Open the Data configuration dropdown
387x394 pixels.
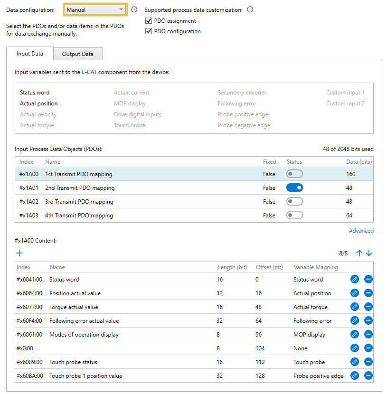click(x=95, y=9)
